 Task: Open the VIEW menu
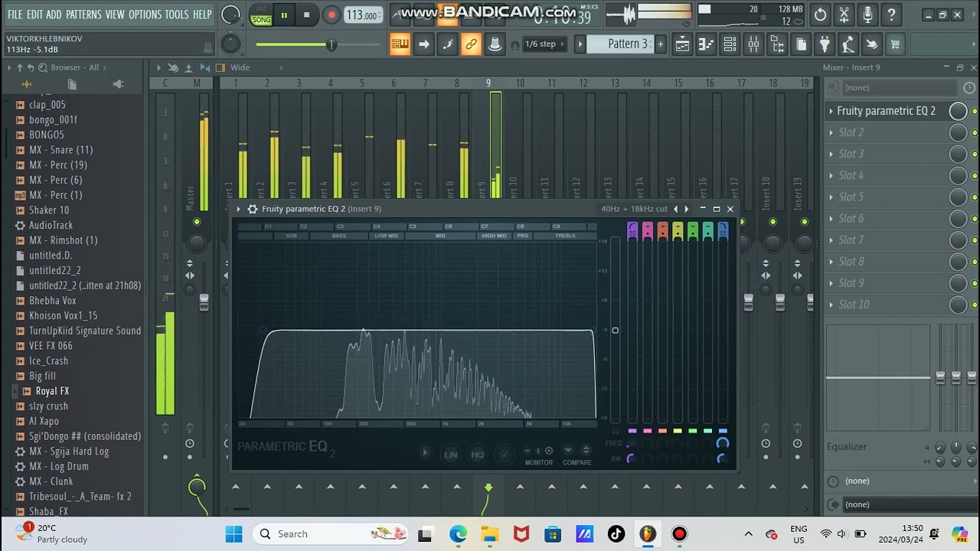(115, 15)
